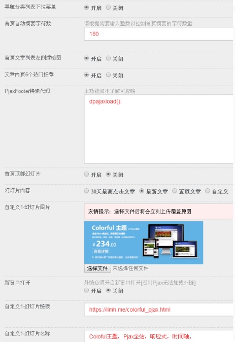235x342 pixels.
Task: Enable 首页顶部幻灯片 with 开启 radio
Action: pos(86,174)
